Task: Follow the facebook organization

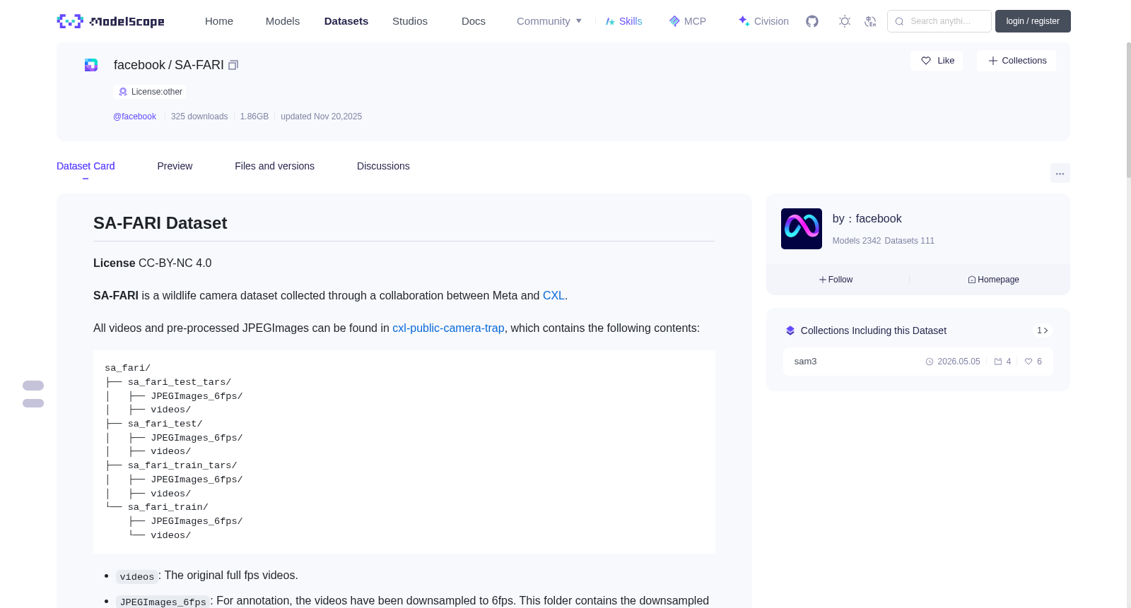Action: (x=836, y=280)
